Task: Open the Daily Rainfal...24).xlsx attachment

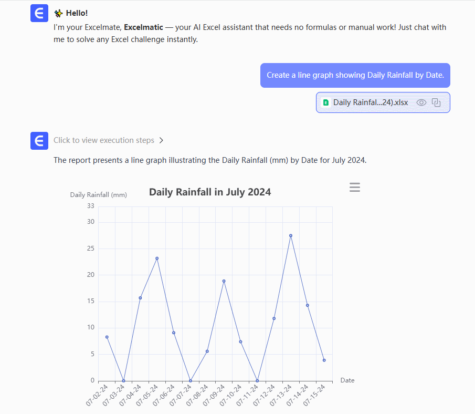Action: click(x=370, y=102)
